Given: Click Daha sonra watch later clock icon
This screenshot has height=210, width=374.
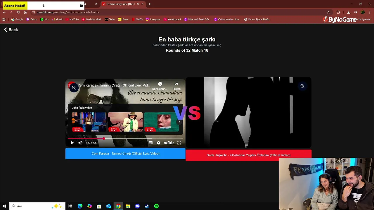Looking at the screenshot, I should tap(160, 84).
